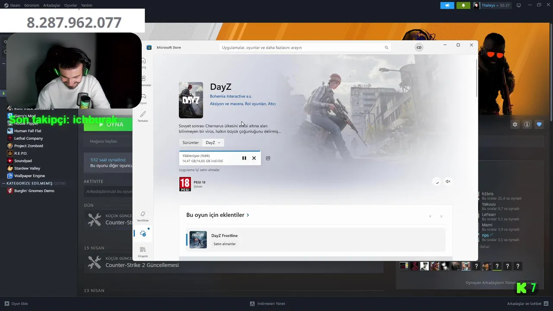This screenshot has width=553, height=311.
Task: Open Arkadaşlar ve Sohbet panel
Action: 528,304
